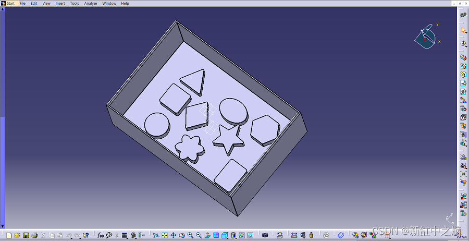This screenshot has width=469, height=241.
Task: Open the Analyze menu
Action: (x=91, y=3)
